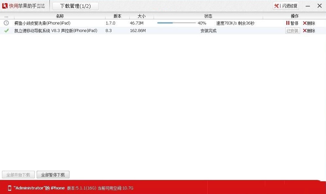Viewport: 326px width, 194px height.
Task: Open the 下载管理(1/2) tab
Action: (x=75, y=6)
